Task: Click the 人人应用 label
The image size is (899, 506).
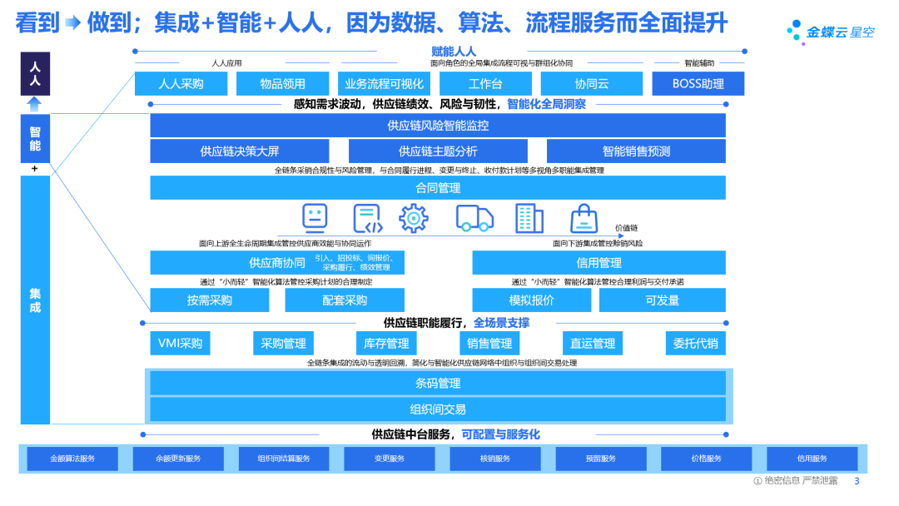Action: coord(226,63)
